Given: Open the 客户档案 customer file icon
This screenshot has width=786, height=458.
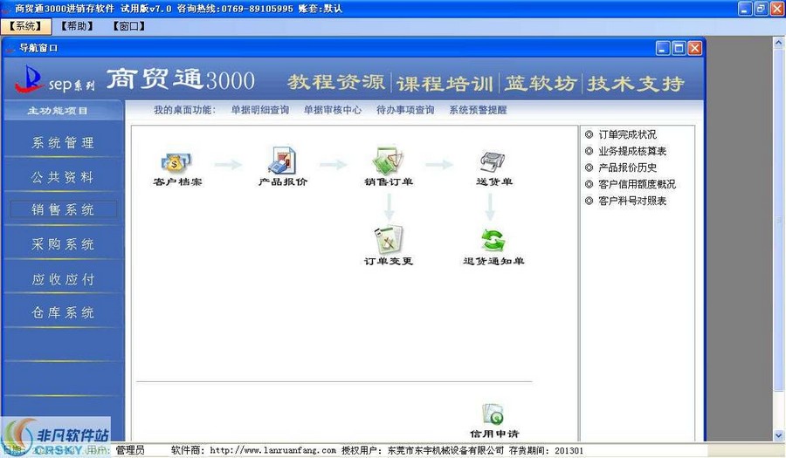Looking at the screenshot, I should (176, 162).
